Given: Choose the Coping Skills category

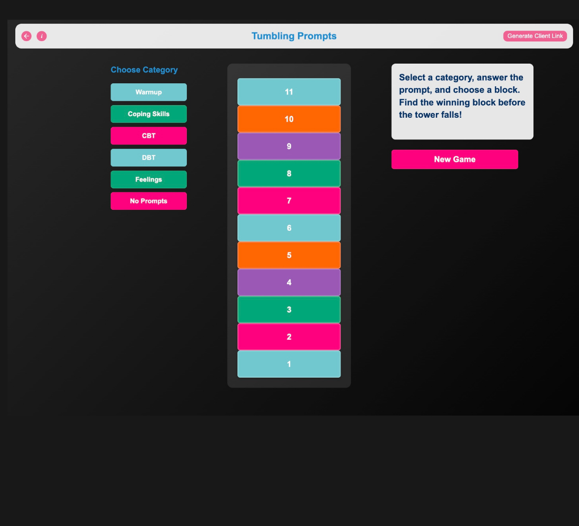Looking at the screenshot, I should [148, 114].
